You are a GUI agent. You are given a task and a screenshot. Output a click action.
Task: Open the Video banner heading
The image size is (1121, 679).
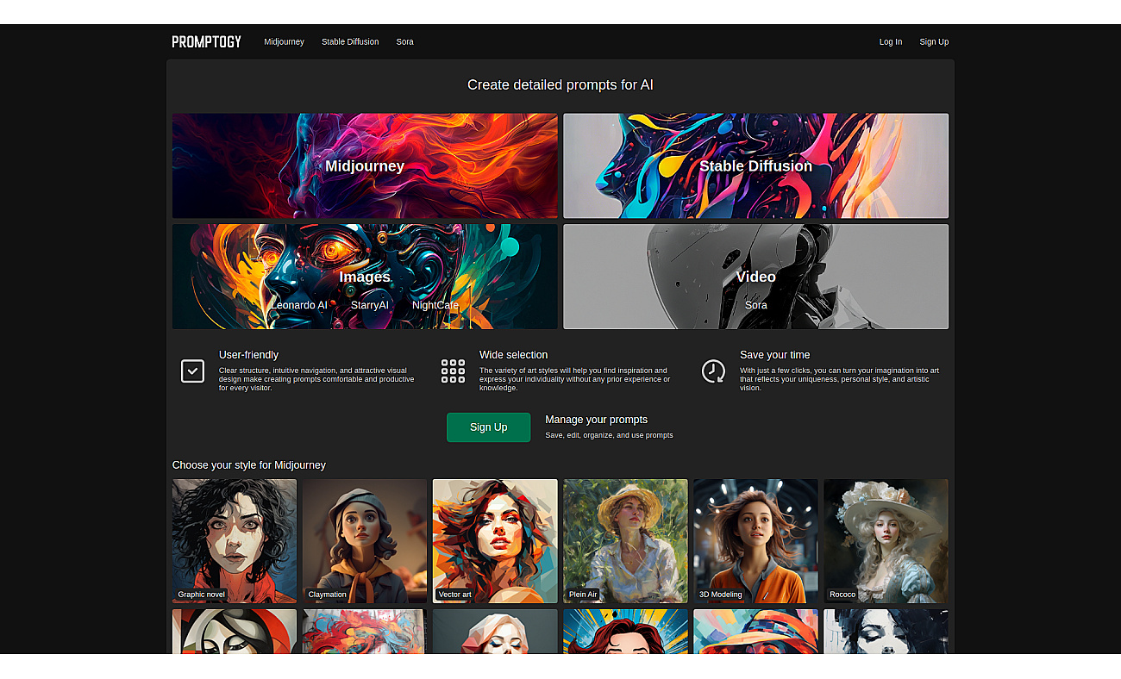point(755,277)
